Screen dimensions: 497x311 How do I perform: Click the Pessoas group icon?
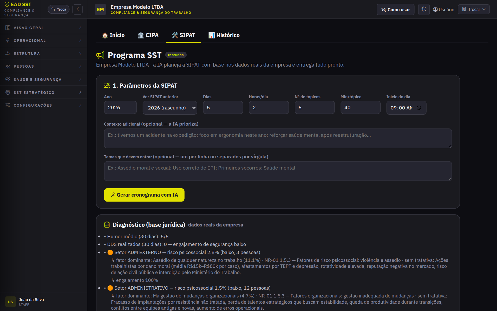pyautogui.click(x=8, y=66)
